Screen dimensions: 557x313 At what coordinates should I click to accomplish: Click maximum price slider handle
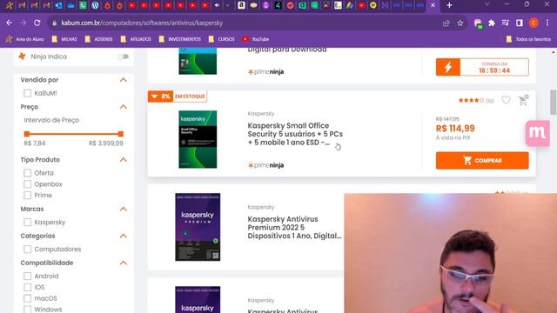pyautogui.click(x=121, y=134)
